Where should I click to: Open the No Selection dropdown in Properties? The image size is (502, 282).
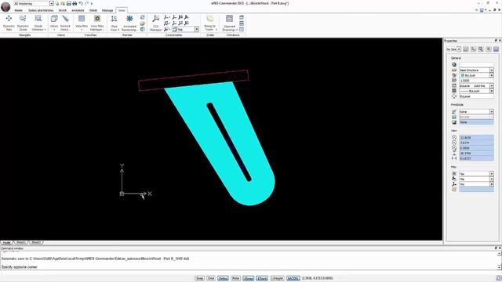(x=459, y=49)
